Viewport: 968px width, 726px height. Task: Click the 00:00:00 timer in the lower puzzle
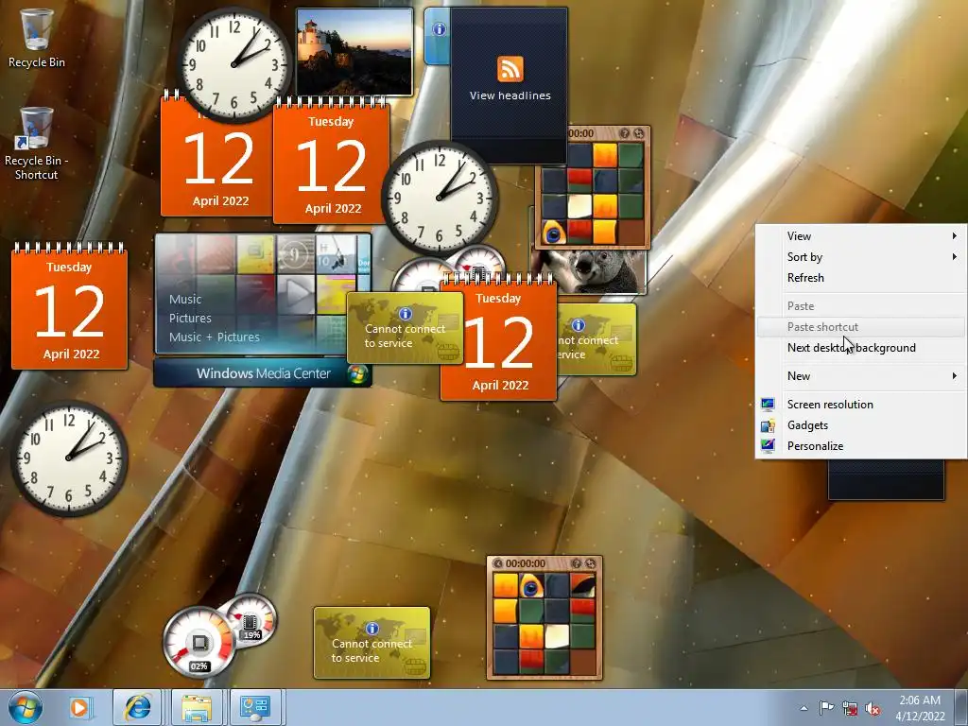click(526, 563)
